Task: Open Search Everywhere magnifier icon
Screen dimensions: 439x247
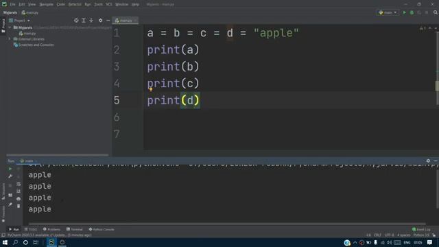Action: 436,12
